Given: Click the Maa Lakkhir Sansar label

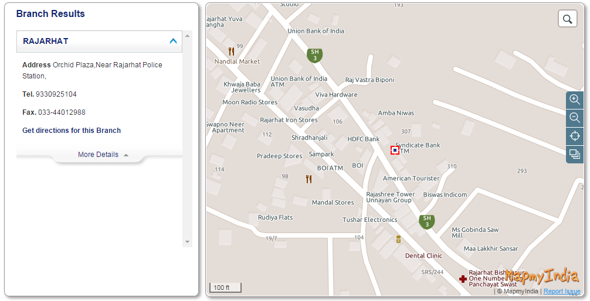Looking at the screenshot, I should pos(491,249).
